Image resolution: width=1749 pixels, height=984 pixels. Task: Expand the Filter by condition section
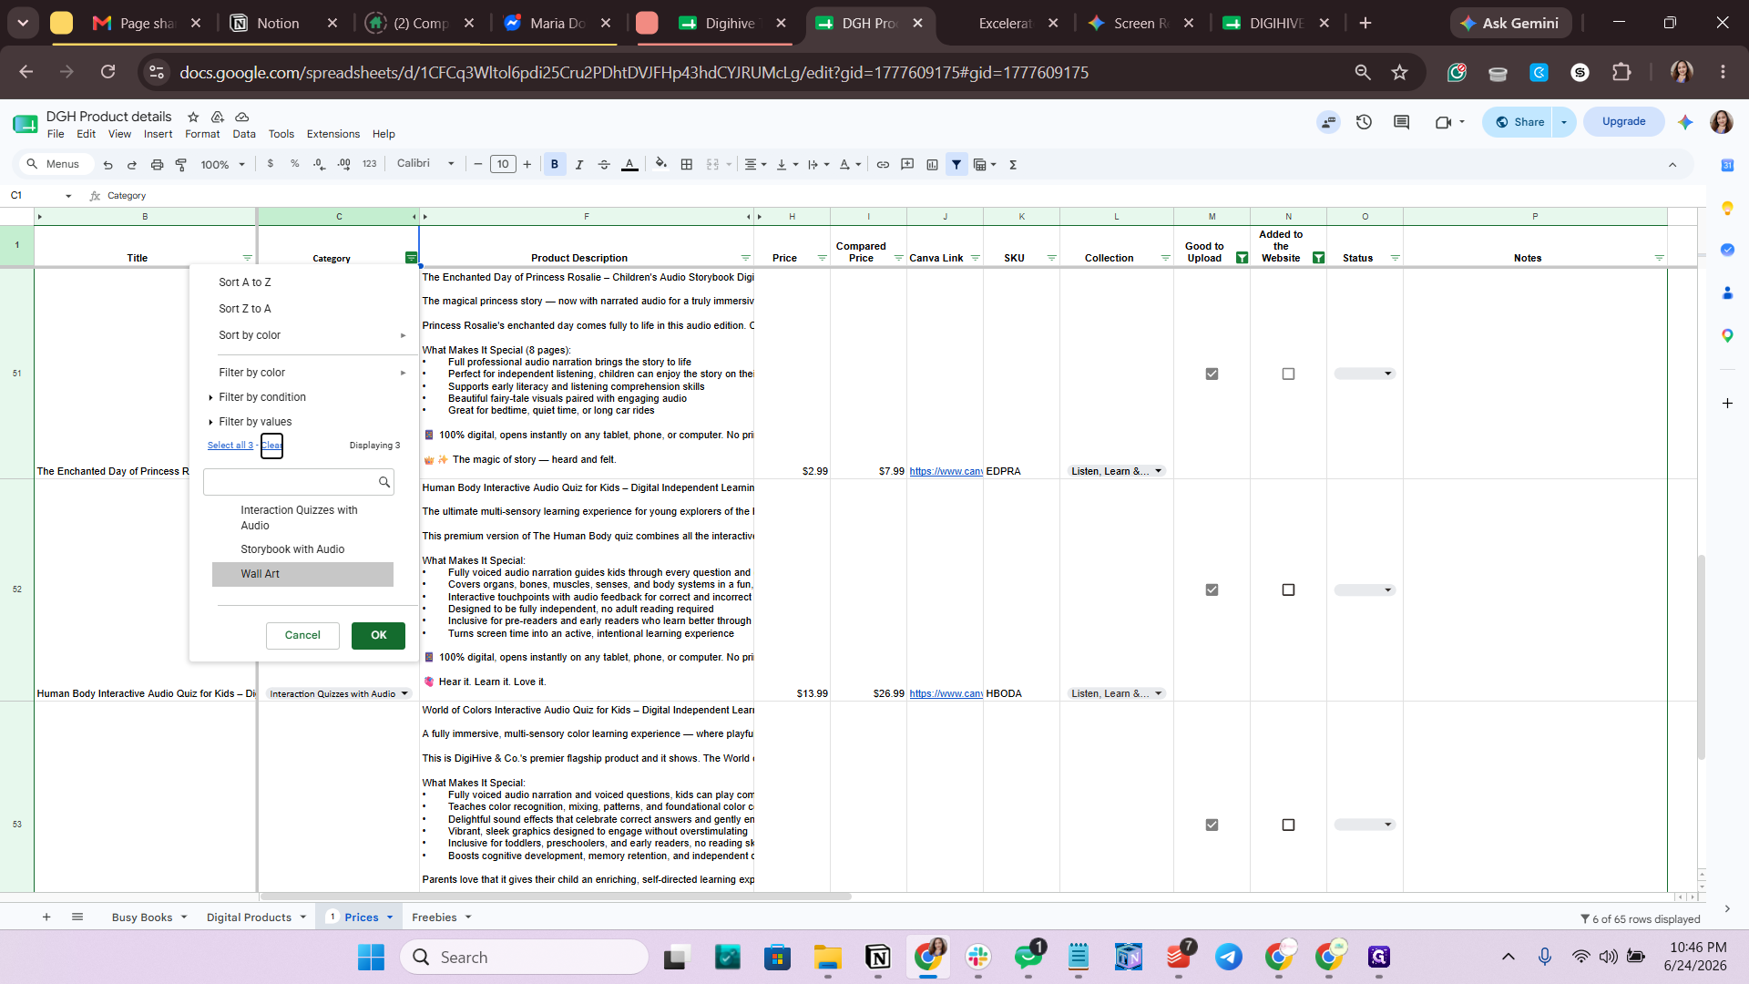point(261,397)
